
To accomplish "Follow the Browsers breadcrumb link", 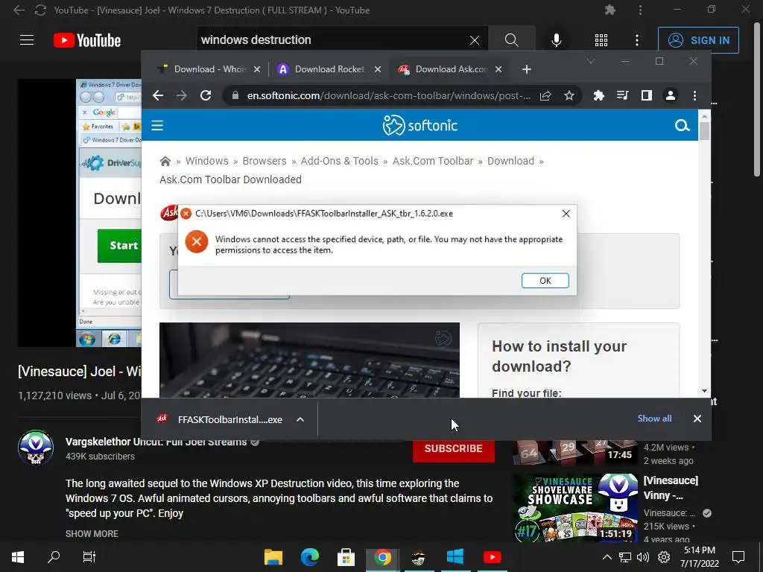I will point(265,161).
